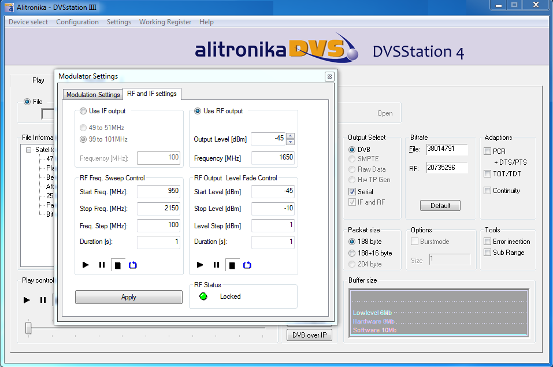
Task: Toggle loop for output level fade
Action: (247, 265)
